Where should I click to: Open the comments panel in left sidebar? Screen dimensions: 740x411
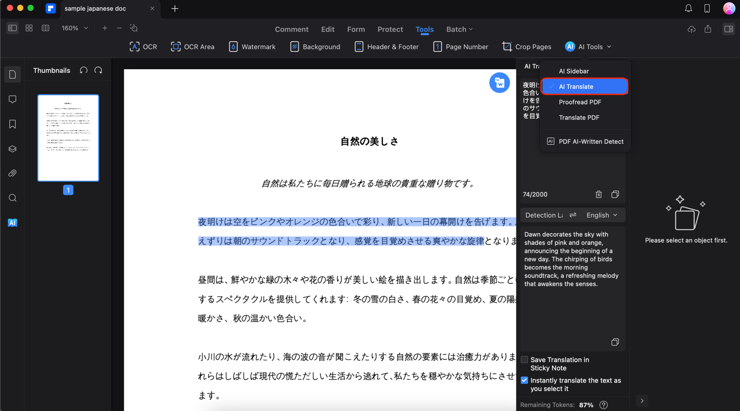point(12,99)
